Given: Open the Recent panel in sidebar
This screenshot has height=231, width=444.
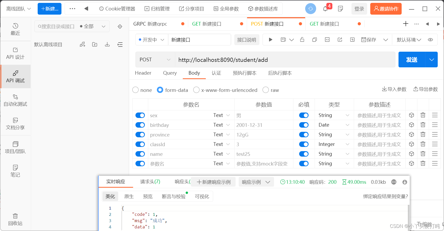Looking at the screenshot, I should coord(15,29).
